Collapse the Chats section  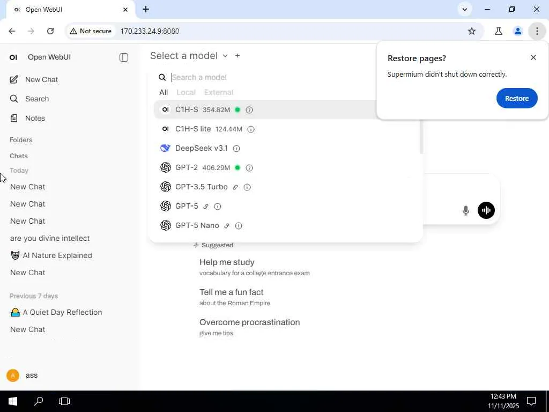click(19, 156)
